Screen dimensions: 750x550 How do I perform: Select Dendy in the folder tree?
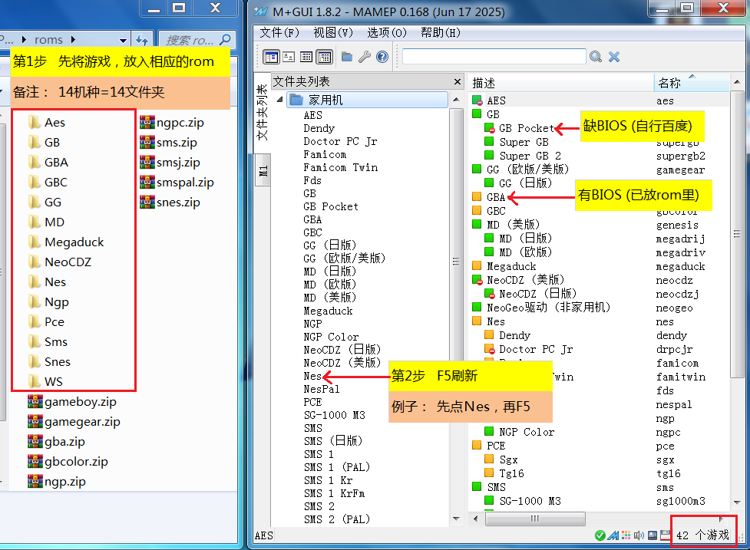point(319,128)
